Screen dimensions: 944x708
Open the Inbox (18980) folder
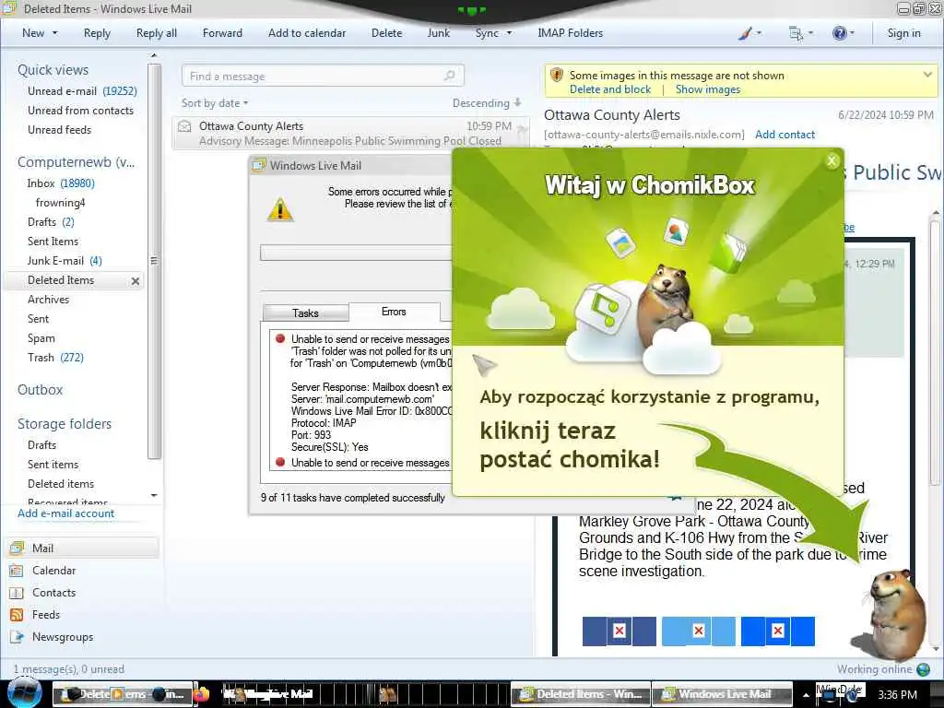tap(61, 183)
